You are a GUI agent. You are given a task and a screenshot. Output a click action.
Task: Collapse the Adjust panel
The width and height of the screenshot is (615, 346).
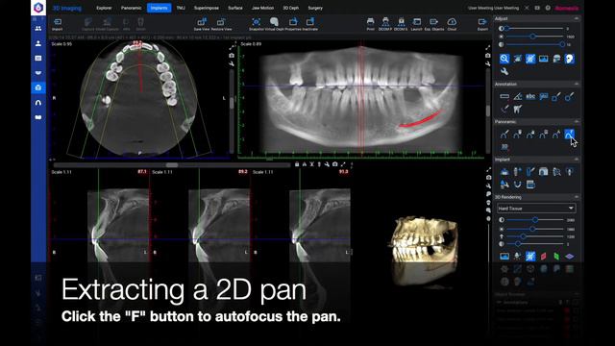coord(577,19)
